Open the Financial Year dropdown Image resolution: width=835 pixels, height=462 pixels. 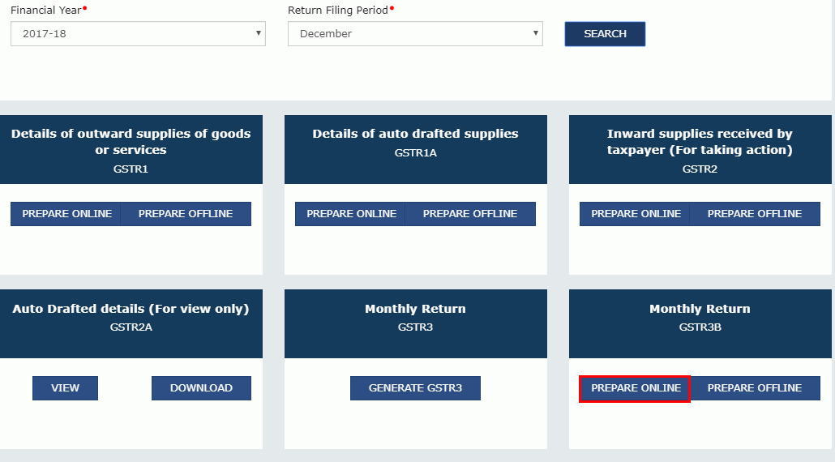[138, 34]
